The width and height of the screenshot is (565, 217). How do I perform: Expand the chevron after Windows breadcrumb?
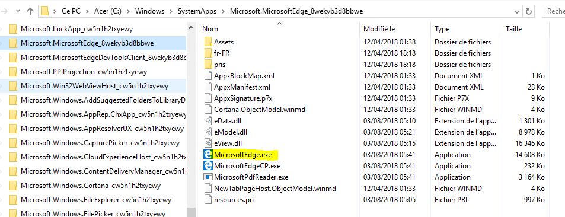171,11
